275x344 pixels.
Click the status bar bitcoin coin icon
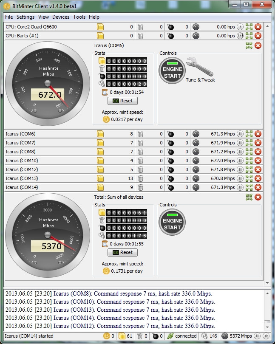tap(107, 336)
